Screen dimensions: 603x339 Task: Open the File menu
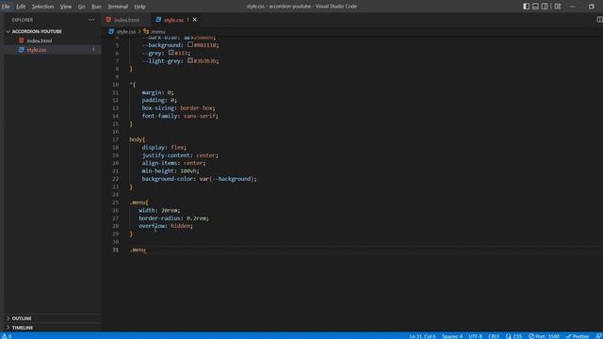click(x=6, y=7)
